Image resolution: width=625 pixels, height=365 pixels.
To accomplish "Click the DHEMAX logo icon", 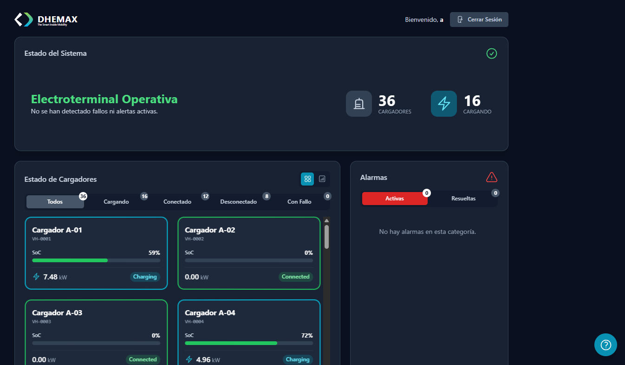I will click(x=23, y=20).
